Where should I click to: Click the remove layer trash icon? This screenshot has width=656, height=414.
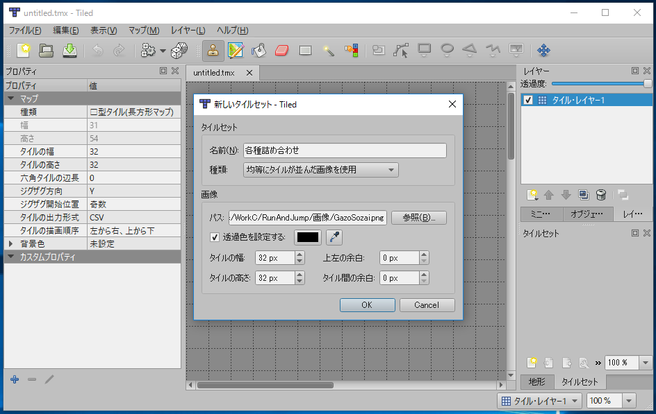pyautogui.click(x=601, y=194)
